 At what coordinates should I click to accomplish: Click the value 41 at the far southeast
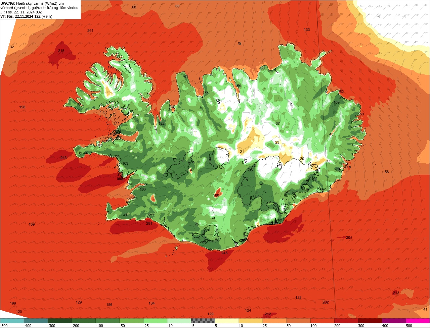click(x=425, y=310)
